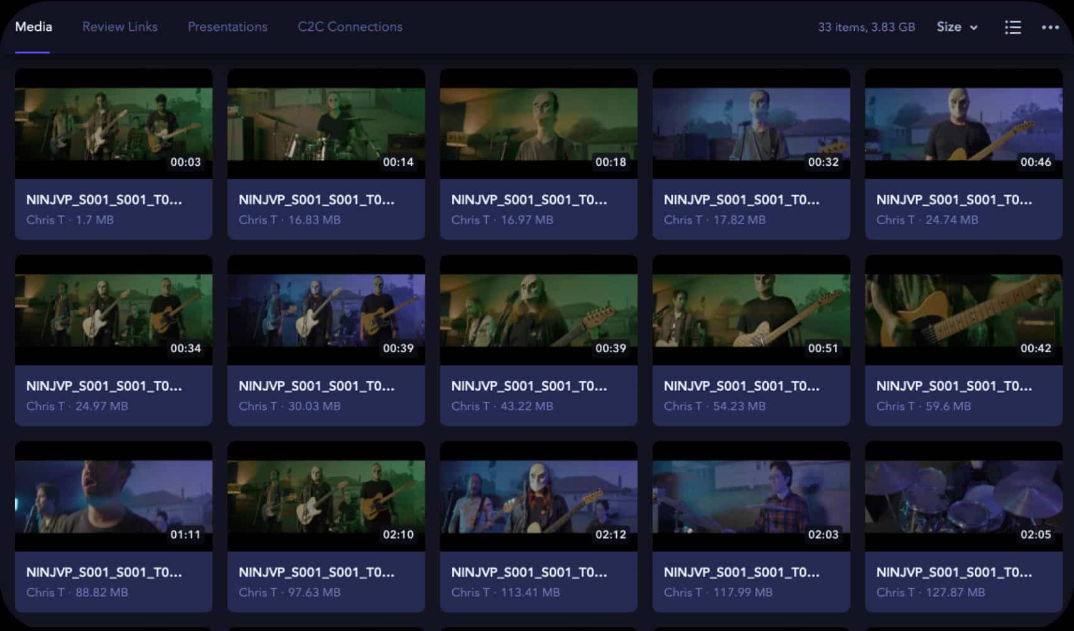Switch to the Presentations tab
The image size is (1074, 631).
[227, 27]
